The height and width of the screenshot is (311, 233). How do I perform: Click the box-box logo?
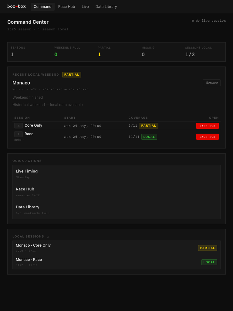coord(16,7)
